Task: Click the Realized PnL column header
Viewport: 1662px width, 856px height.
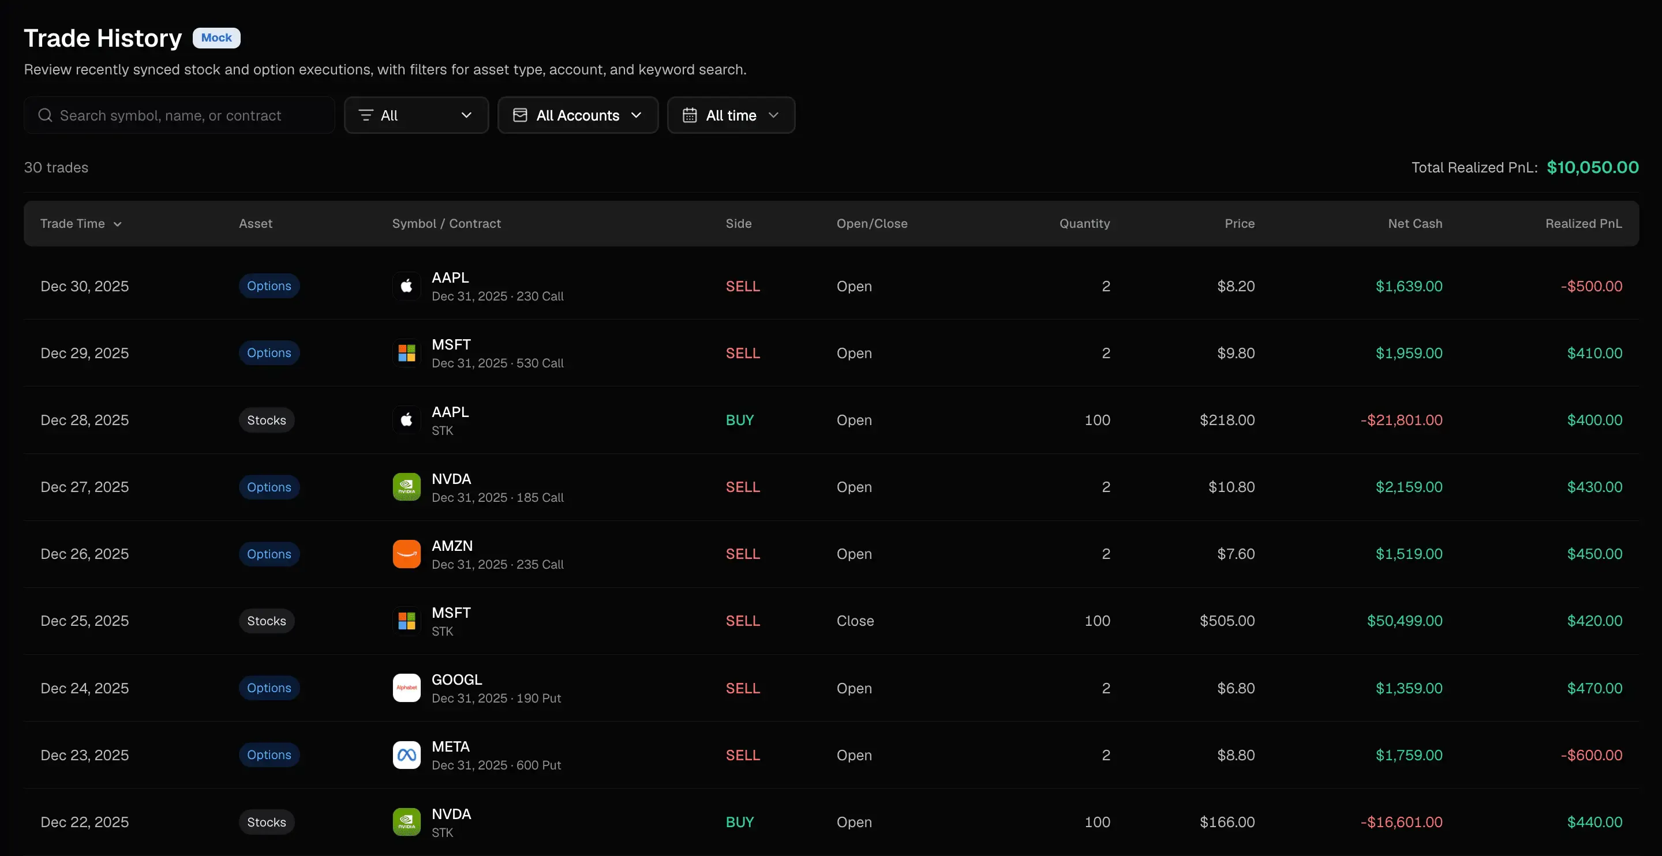Action: coord(1584,223)
